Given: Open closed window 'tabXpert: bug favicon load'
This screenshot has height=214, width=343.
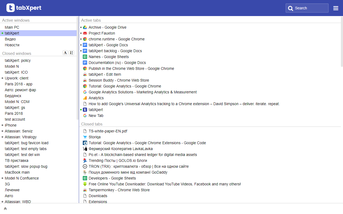Looking at the screenshot, I should click(38, 143).
